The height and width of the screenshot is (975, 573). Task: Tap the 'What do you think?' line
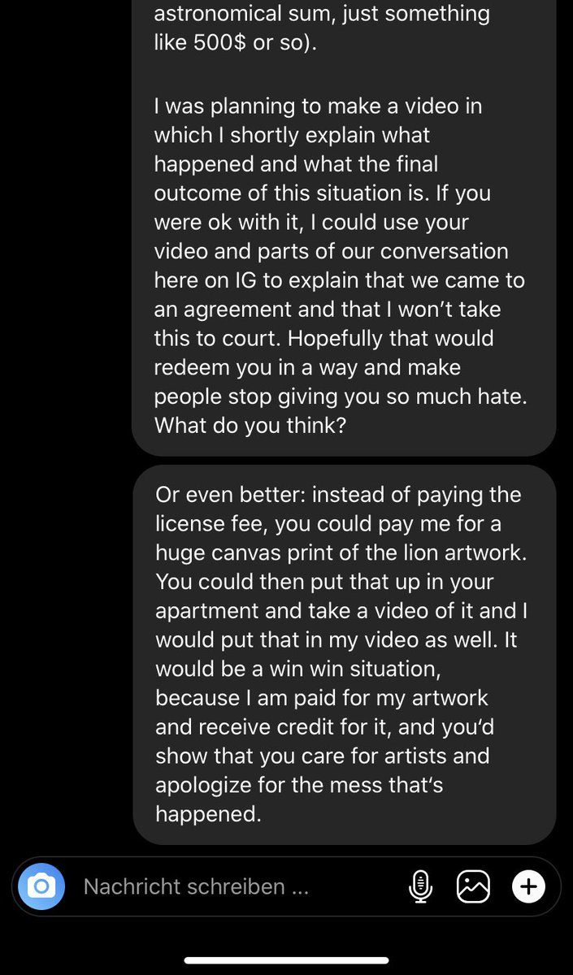(x=250, y=425)
